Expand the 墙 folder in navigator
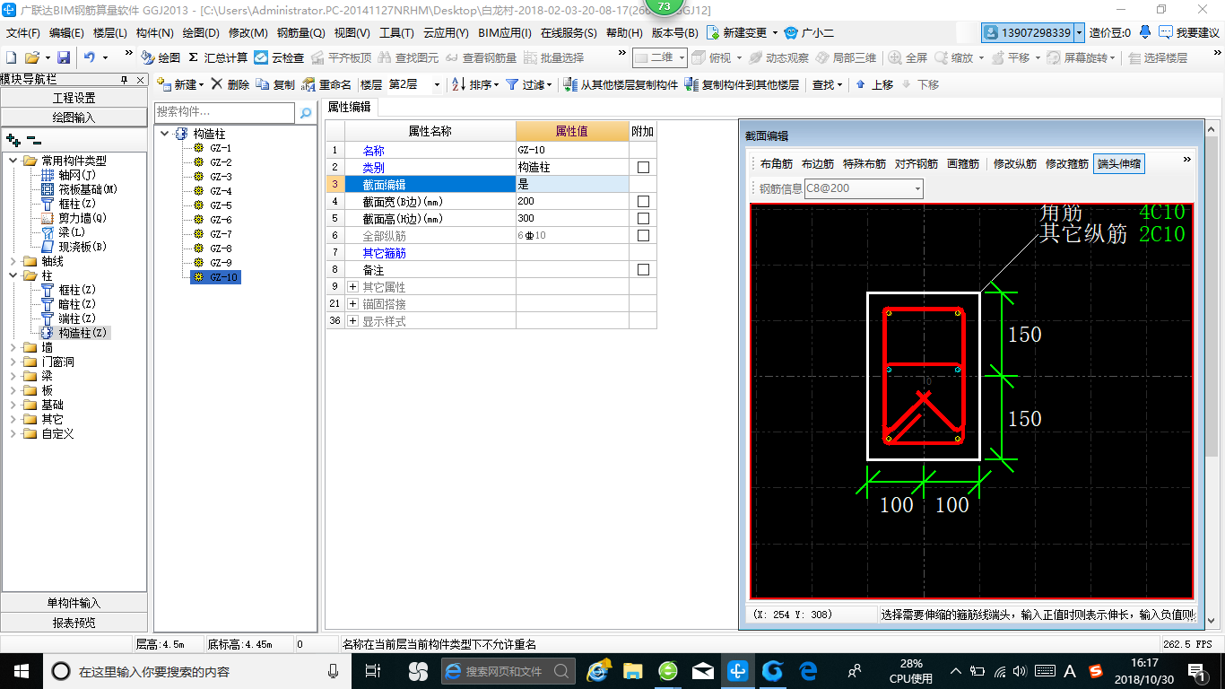This screenshot has width=1225, height=689. [x=12, y=347]
